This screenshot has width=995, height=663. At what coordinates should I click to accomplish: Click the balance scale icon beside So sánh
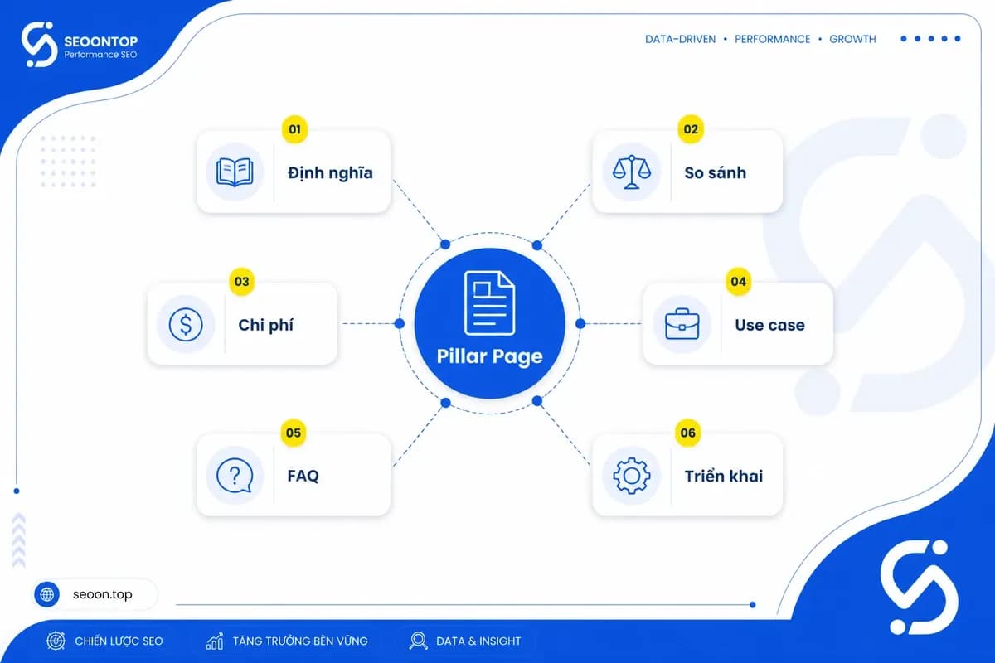(631, 172)
